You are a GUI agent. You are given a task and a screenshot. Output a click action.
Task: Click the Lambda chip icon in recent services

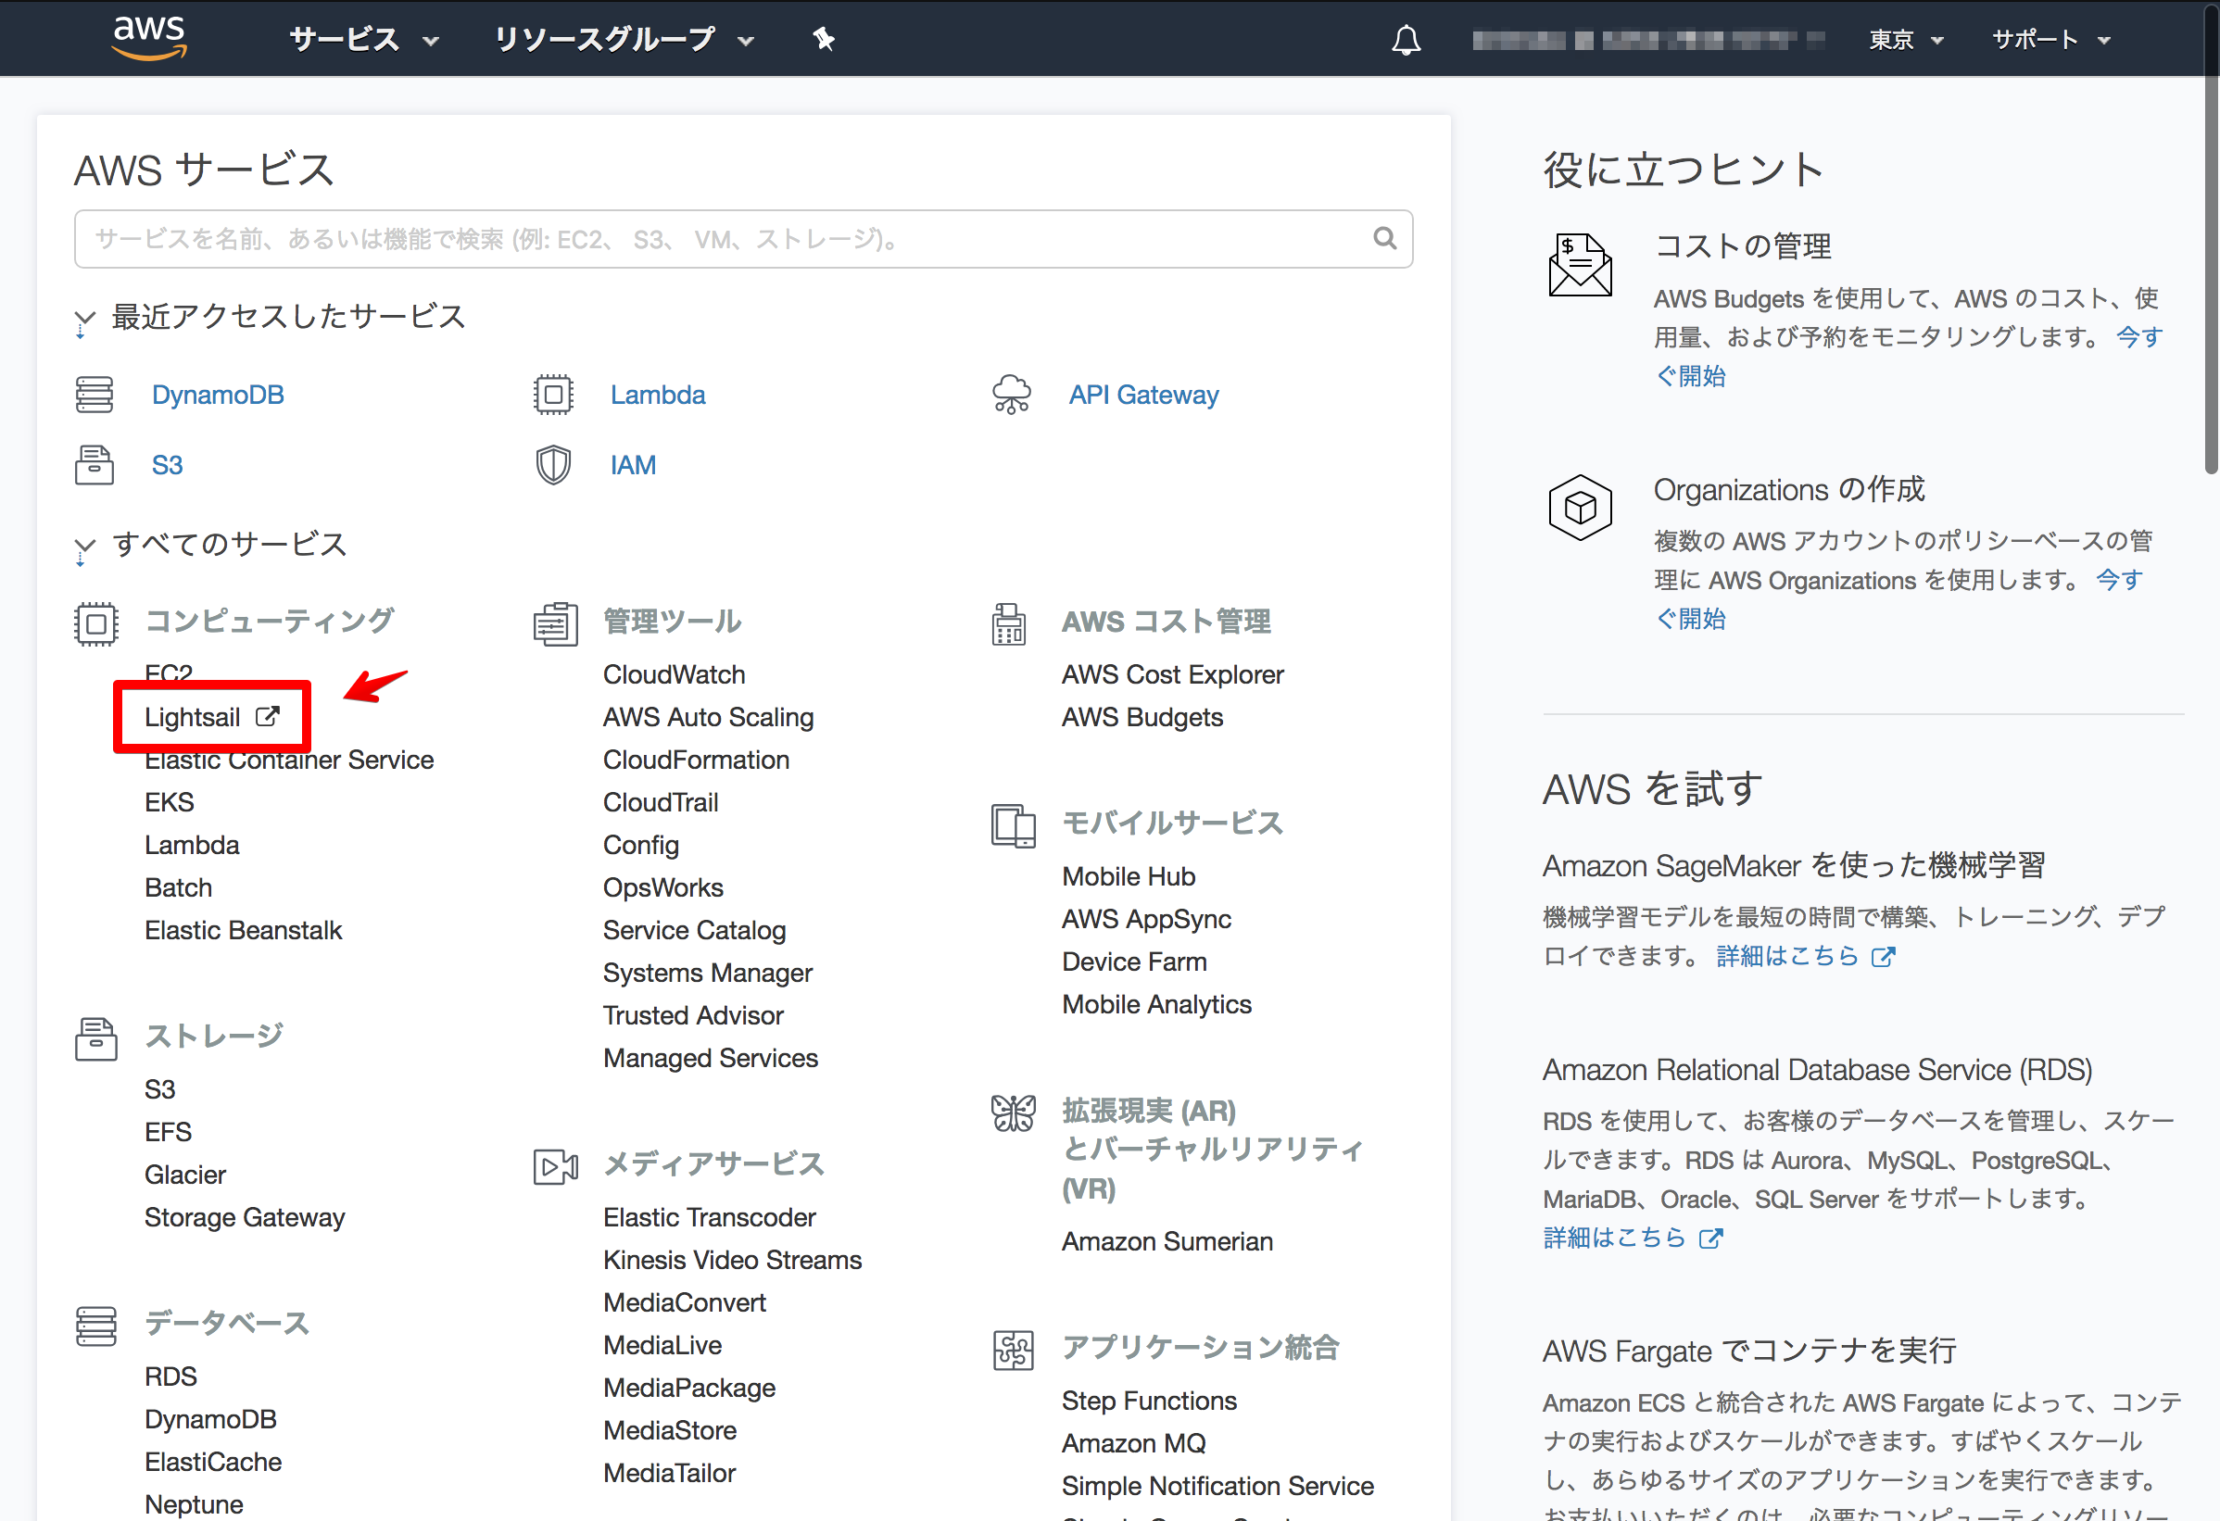(553, 395)
